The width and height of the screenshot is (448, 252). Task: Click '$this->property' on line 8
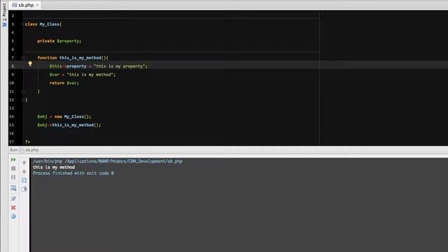pyautogui.click(x=68, y=66)
